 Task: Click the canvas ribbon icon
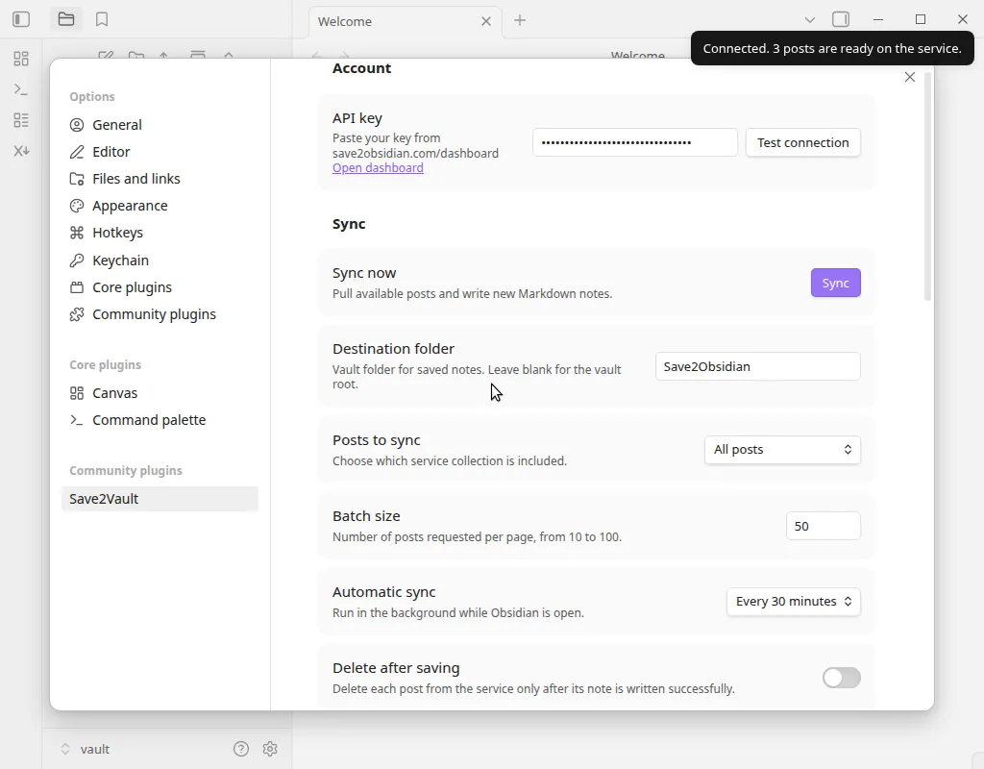click(x=21, y=59)
